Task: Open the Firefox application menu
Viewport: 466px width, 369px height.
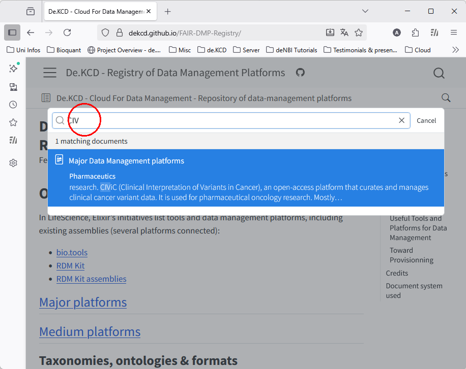Action: [454, 32]
